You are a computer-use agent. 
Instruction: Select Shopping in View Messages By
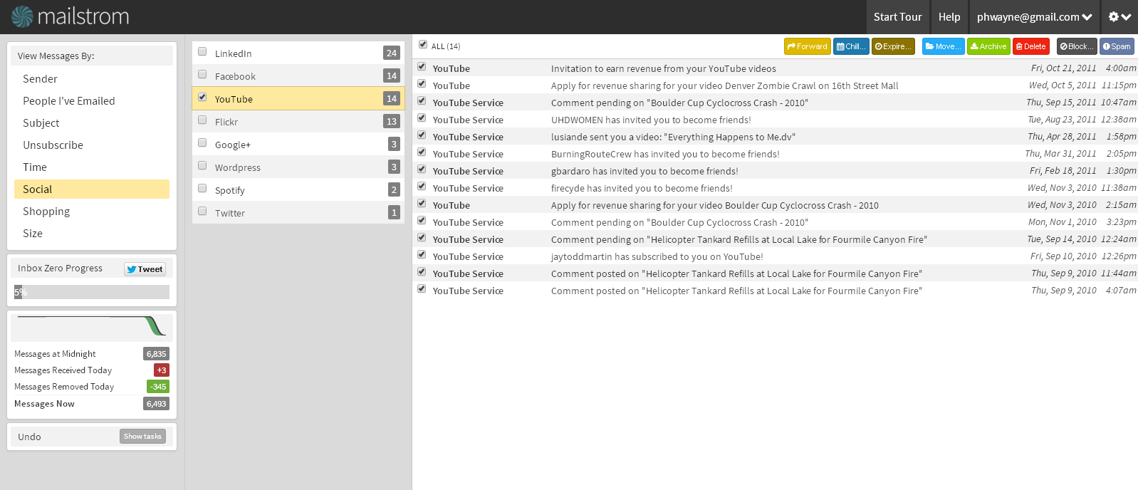(x=46, y=212)
